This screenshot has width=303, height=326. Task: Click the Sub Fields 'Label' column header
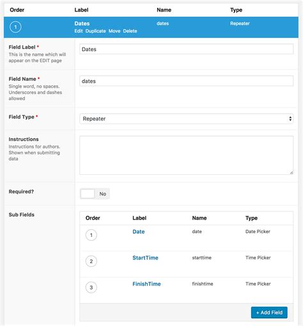pyautogui.click(x=139, y=218)
